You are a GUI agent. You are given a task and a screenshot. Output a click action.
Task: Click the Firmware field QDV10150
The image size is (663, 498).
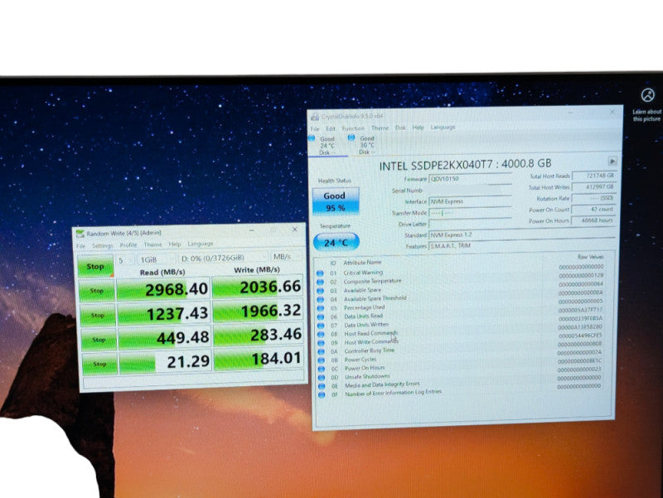[470, 179]
